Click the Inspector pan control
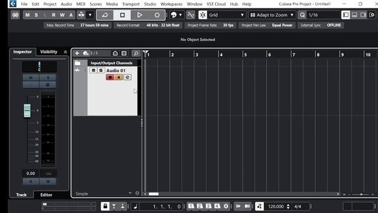The width and height of the screenshot is (378, 213). coord(40,67)
